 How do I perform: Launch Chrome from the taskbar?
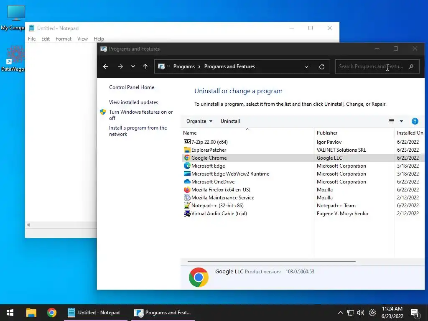click(x=51, y=313)
